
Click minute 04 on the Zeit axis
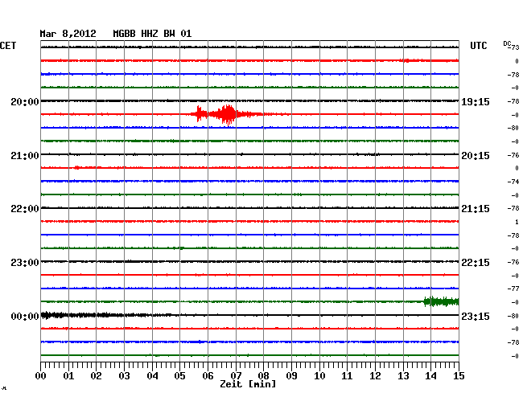pyautogui.click(x=152, y=376)
